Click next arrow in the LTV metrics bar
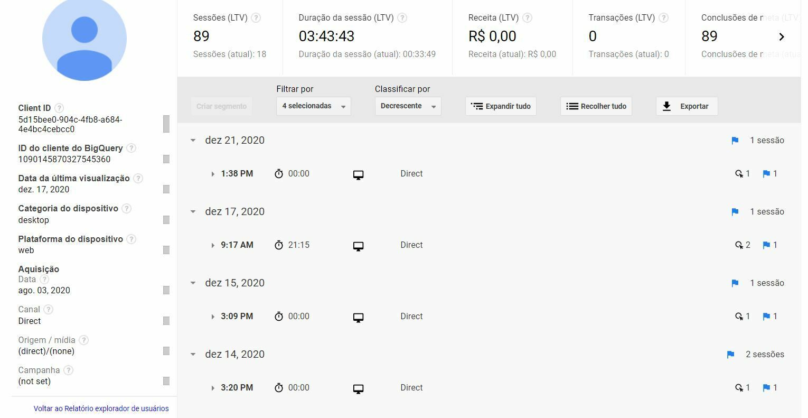This screenshot has width=808, height=418. point(782,36)
